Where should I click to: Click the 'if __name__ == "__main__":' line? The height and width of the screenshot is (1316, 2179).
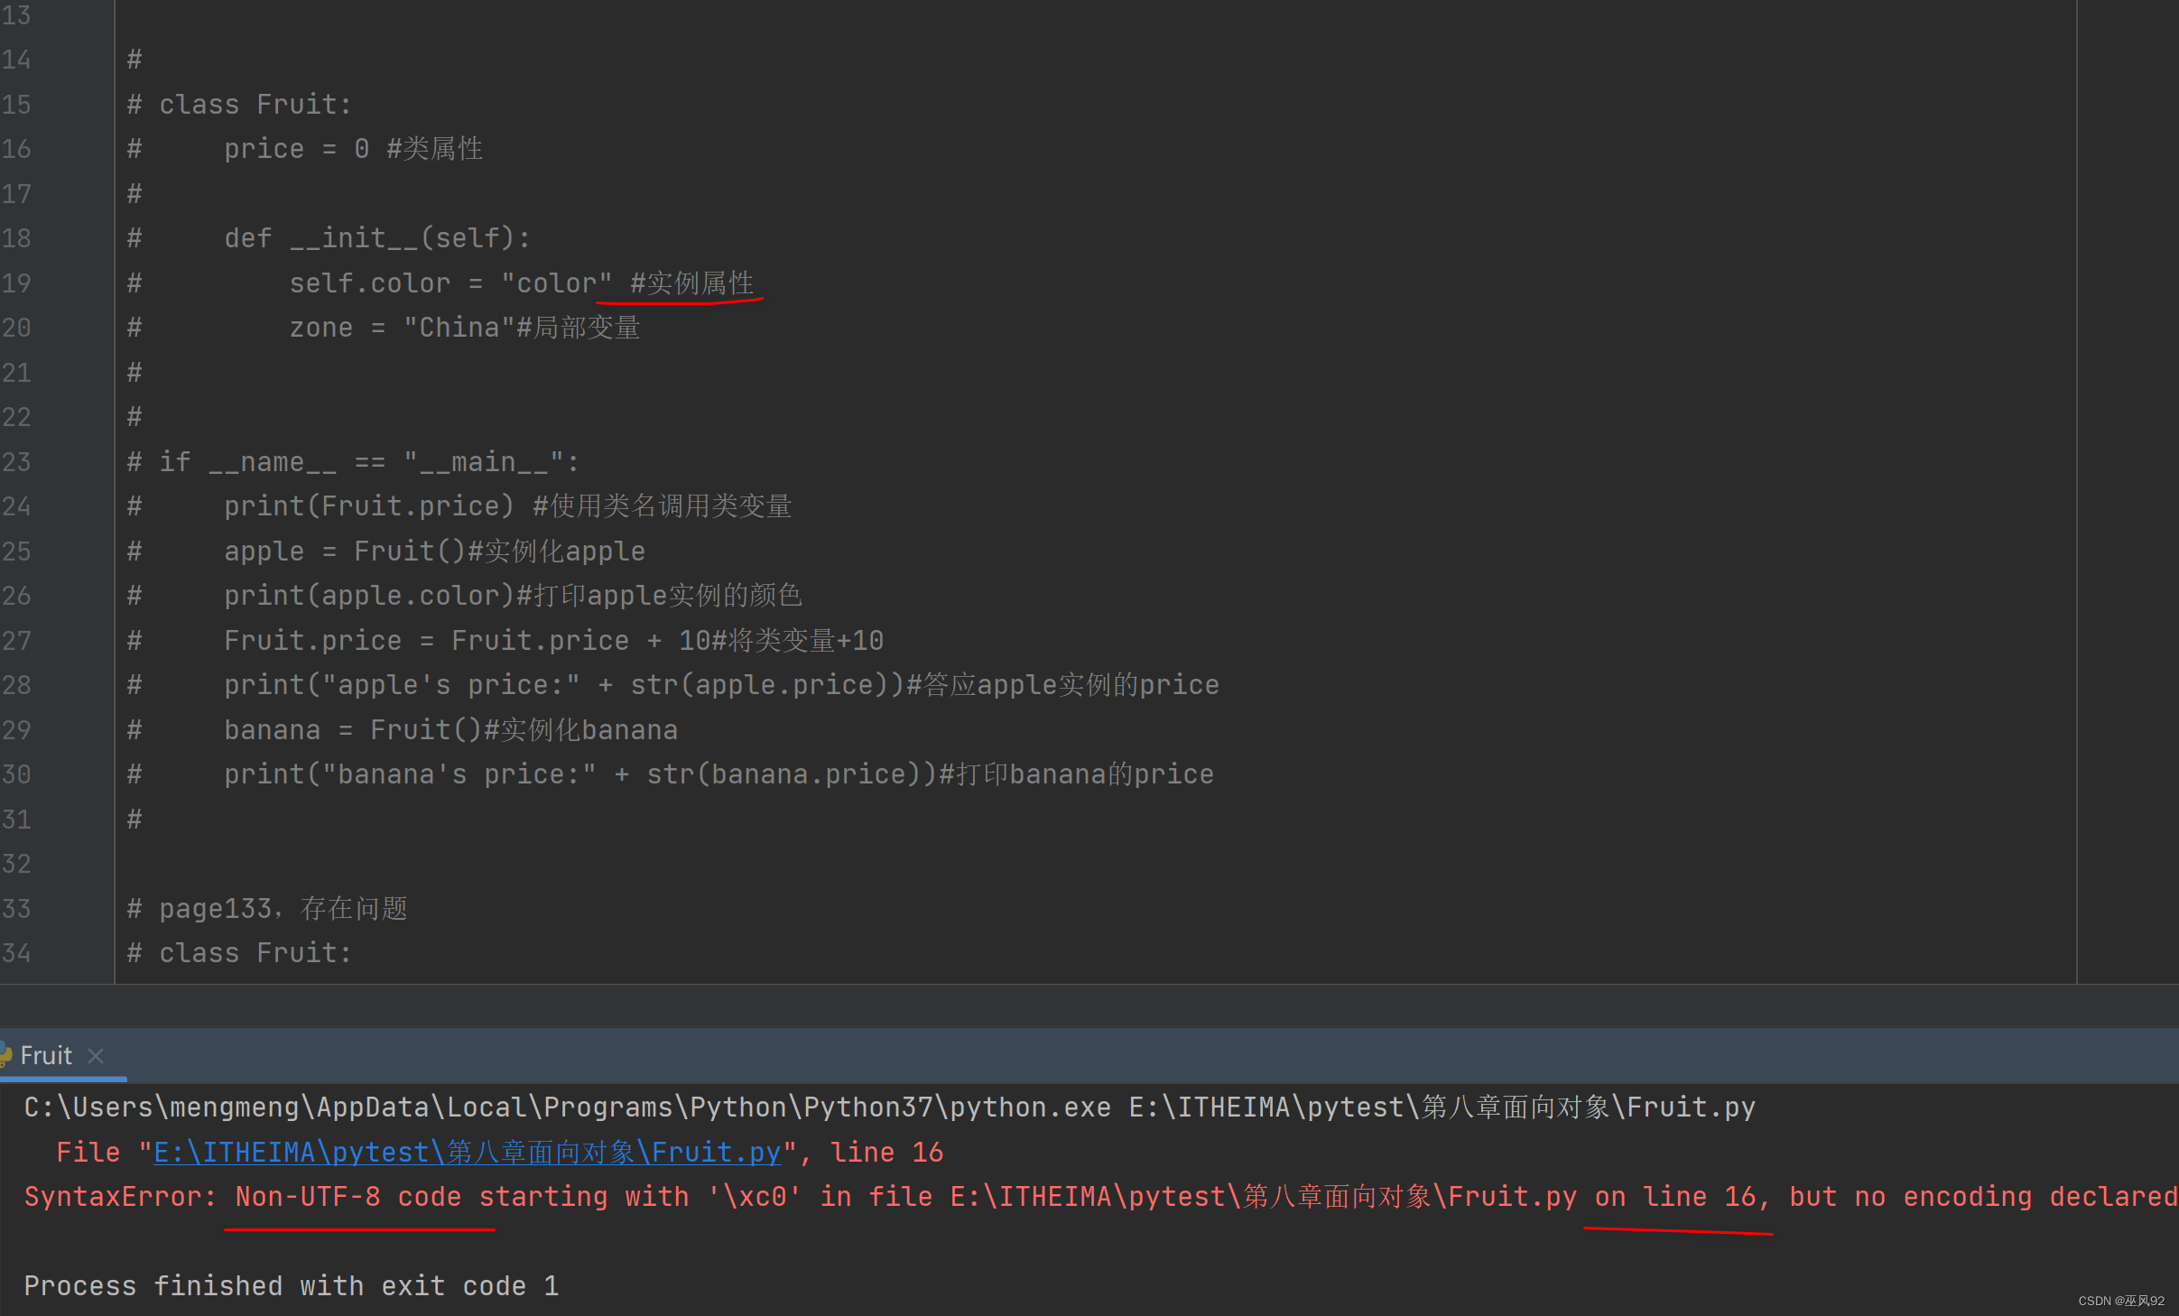tap(368, 462)
